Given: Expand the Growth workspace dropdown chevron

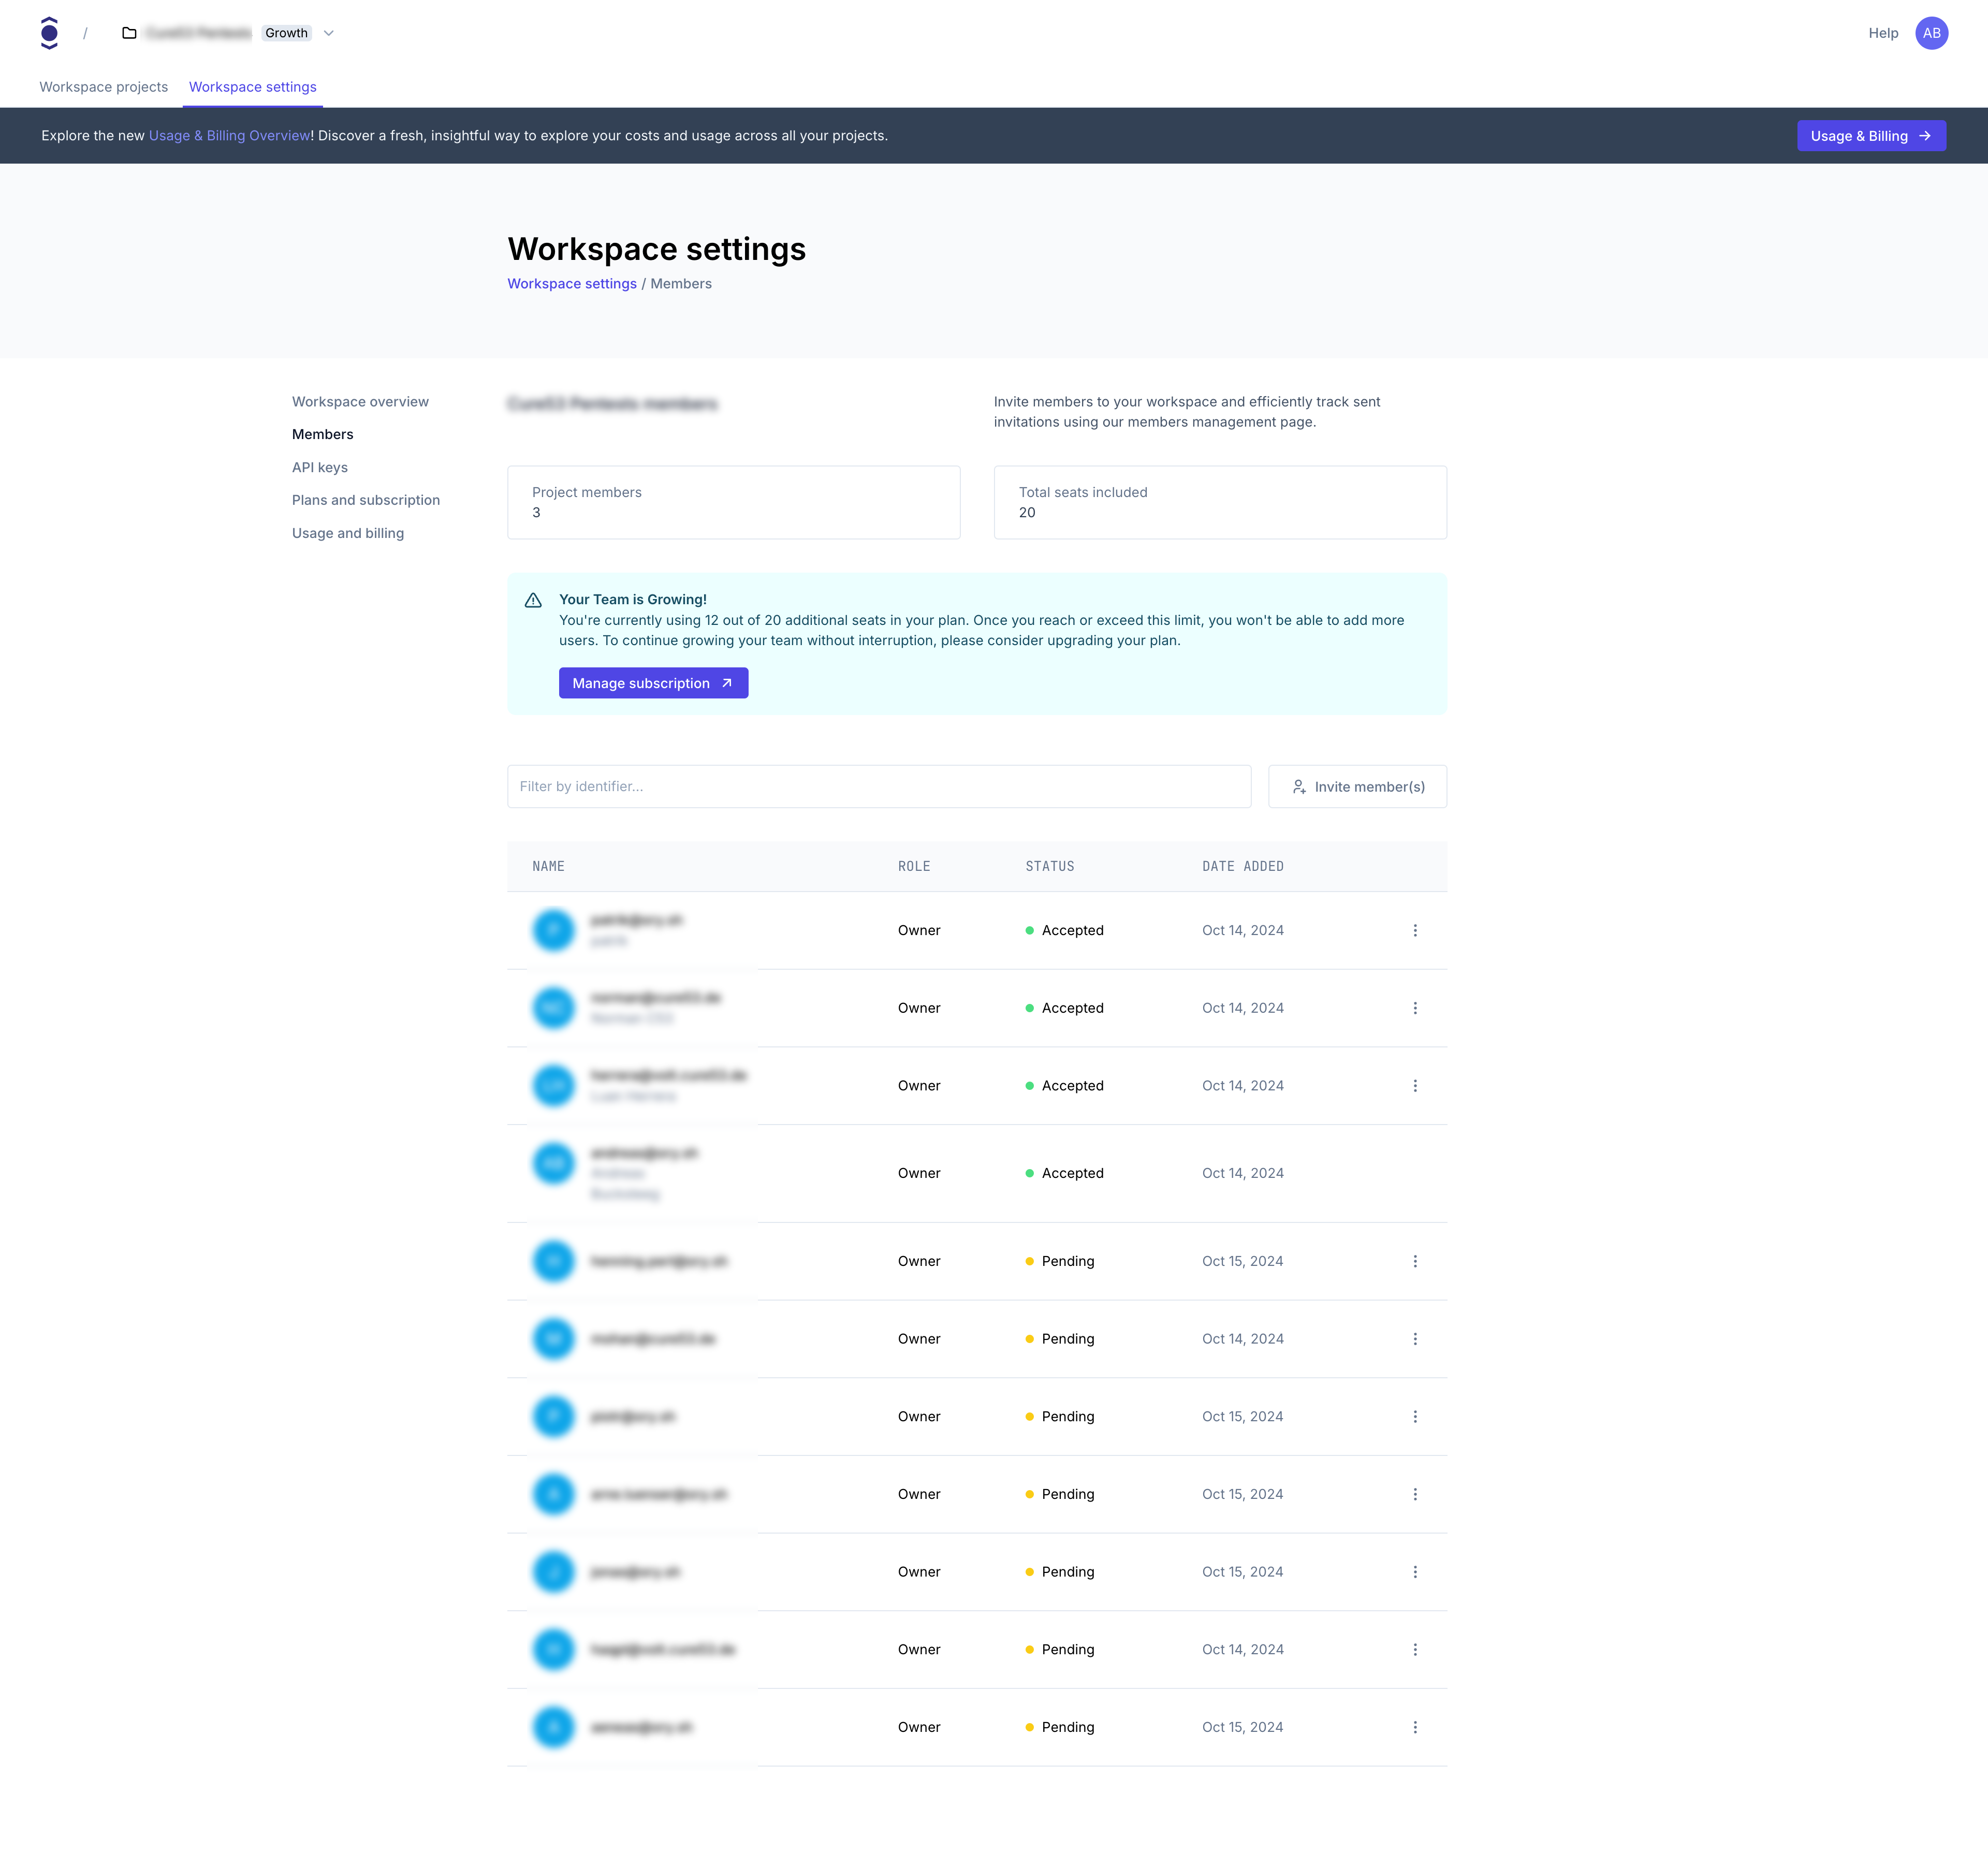Looking at the screenshot, I should tap(330, 33).
